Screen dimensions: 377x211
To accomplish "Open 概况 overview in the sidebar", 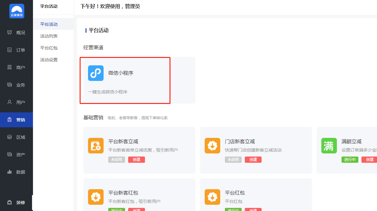I will tap(16, 33).
